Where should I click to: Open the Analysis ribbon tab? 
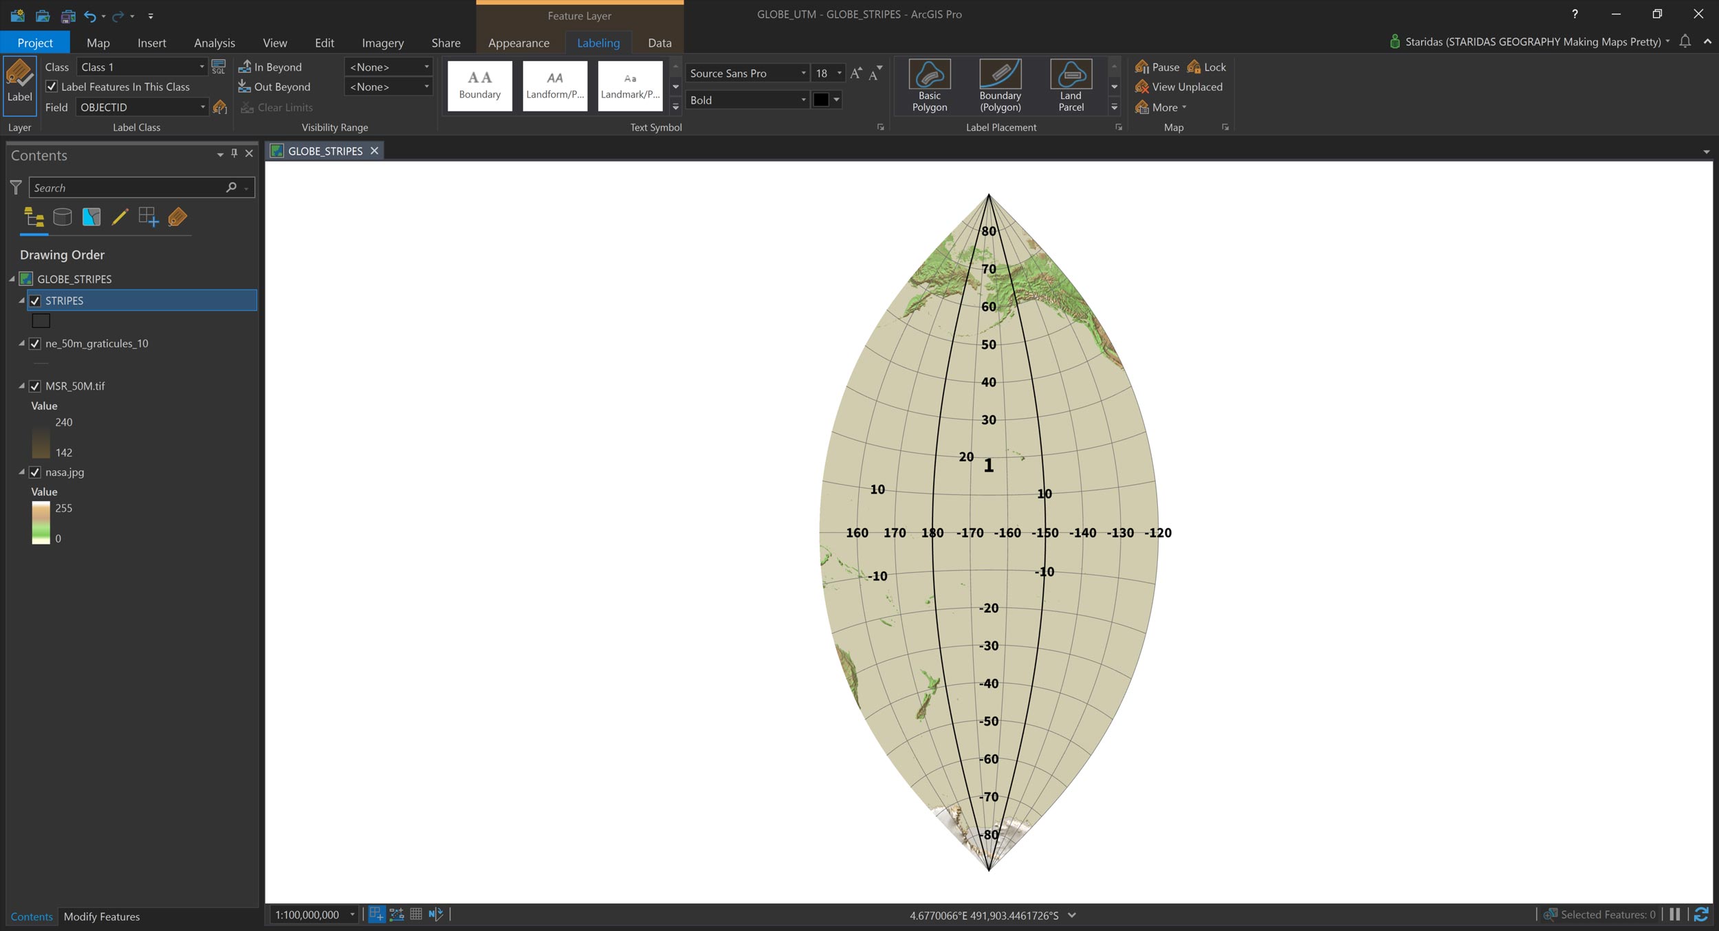214,43
